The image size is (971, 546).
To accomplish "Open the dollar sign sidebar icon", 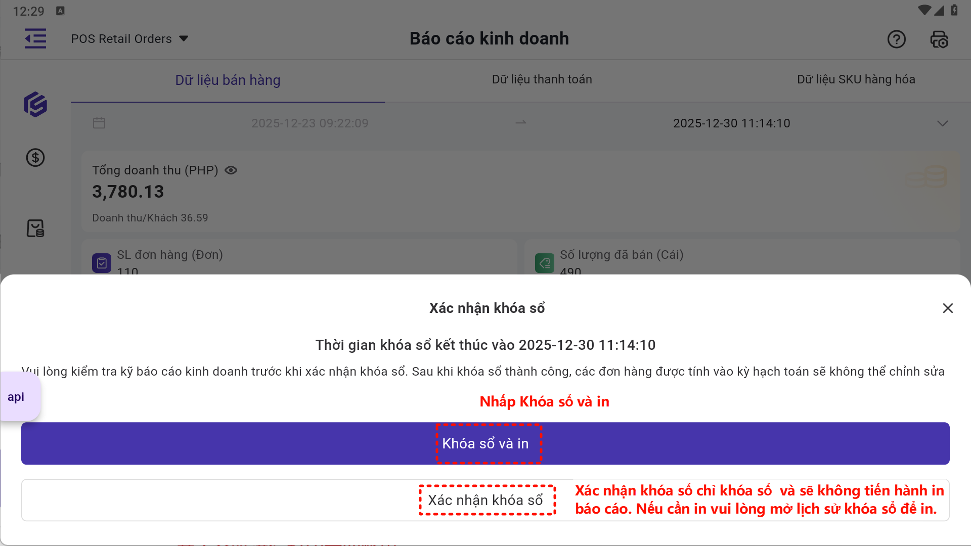I will pos(35,158).
